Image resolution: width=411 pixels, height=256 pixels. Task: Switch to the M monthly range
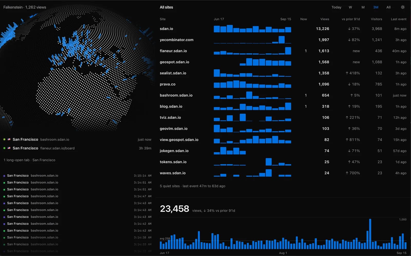tap(363, 7)
